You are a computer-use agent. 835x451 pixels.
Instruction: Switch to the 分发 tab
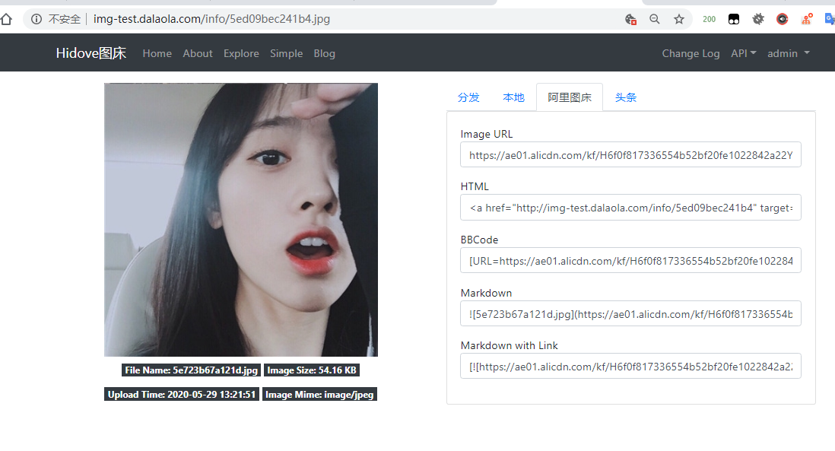pyautogui.click(x=468, y=97)
